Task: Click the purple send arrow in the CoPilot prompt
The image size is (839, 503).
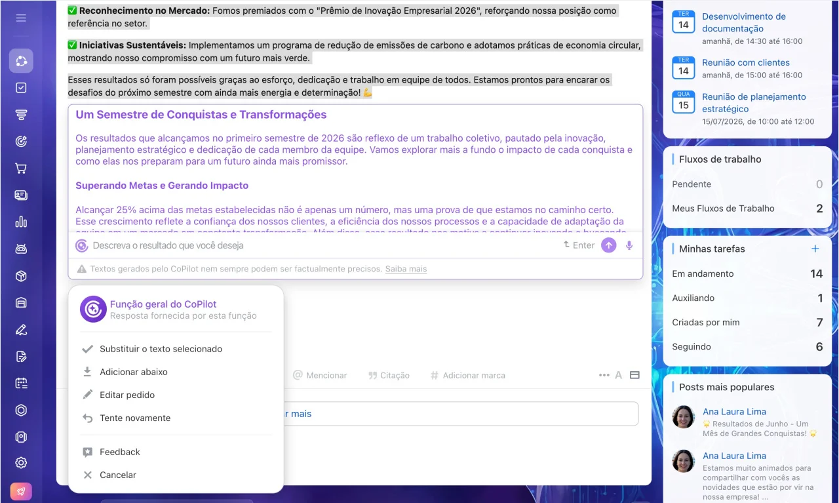Action: point(609,245)
